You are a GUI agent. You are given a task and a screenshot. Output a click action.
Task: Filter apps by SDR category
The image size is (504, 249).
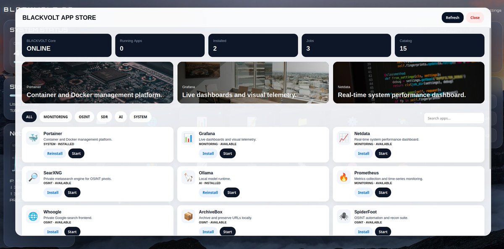tap(104, 117)
